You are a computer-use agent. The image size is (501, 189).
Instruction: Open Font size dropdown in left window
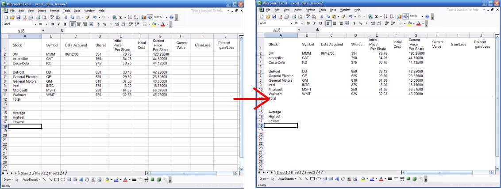pos(46,24)
